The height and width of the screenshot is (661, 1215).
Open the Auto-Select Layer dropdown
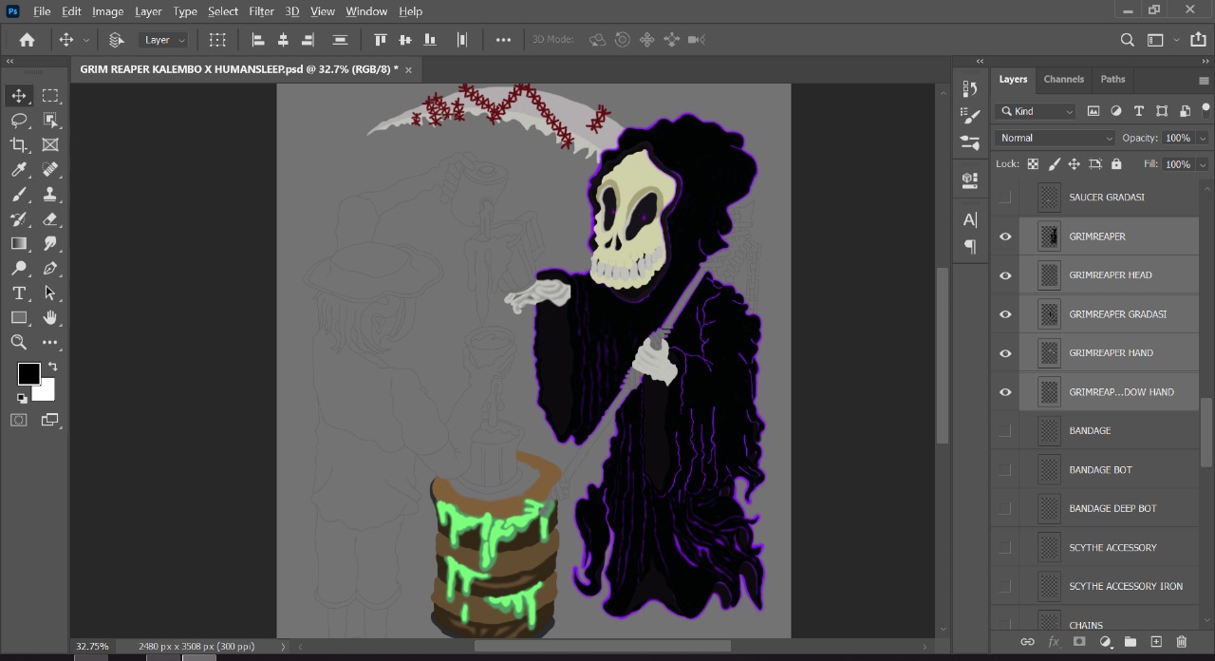pyautogui.click(x=164, y=40)
